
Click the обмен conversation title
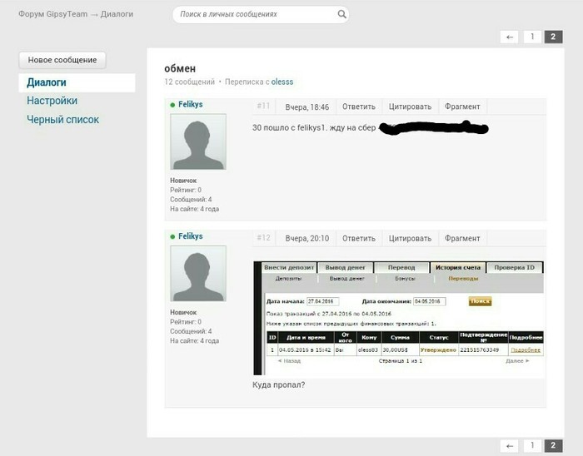[180, 69]
